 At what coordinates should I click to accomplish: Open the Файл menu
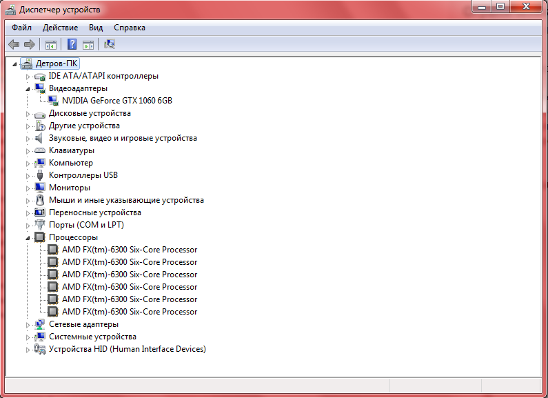coord(21,28)
